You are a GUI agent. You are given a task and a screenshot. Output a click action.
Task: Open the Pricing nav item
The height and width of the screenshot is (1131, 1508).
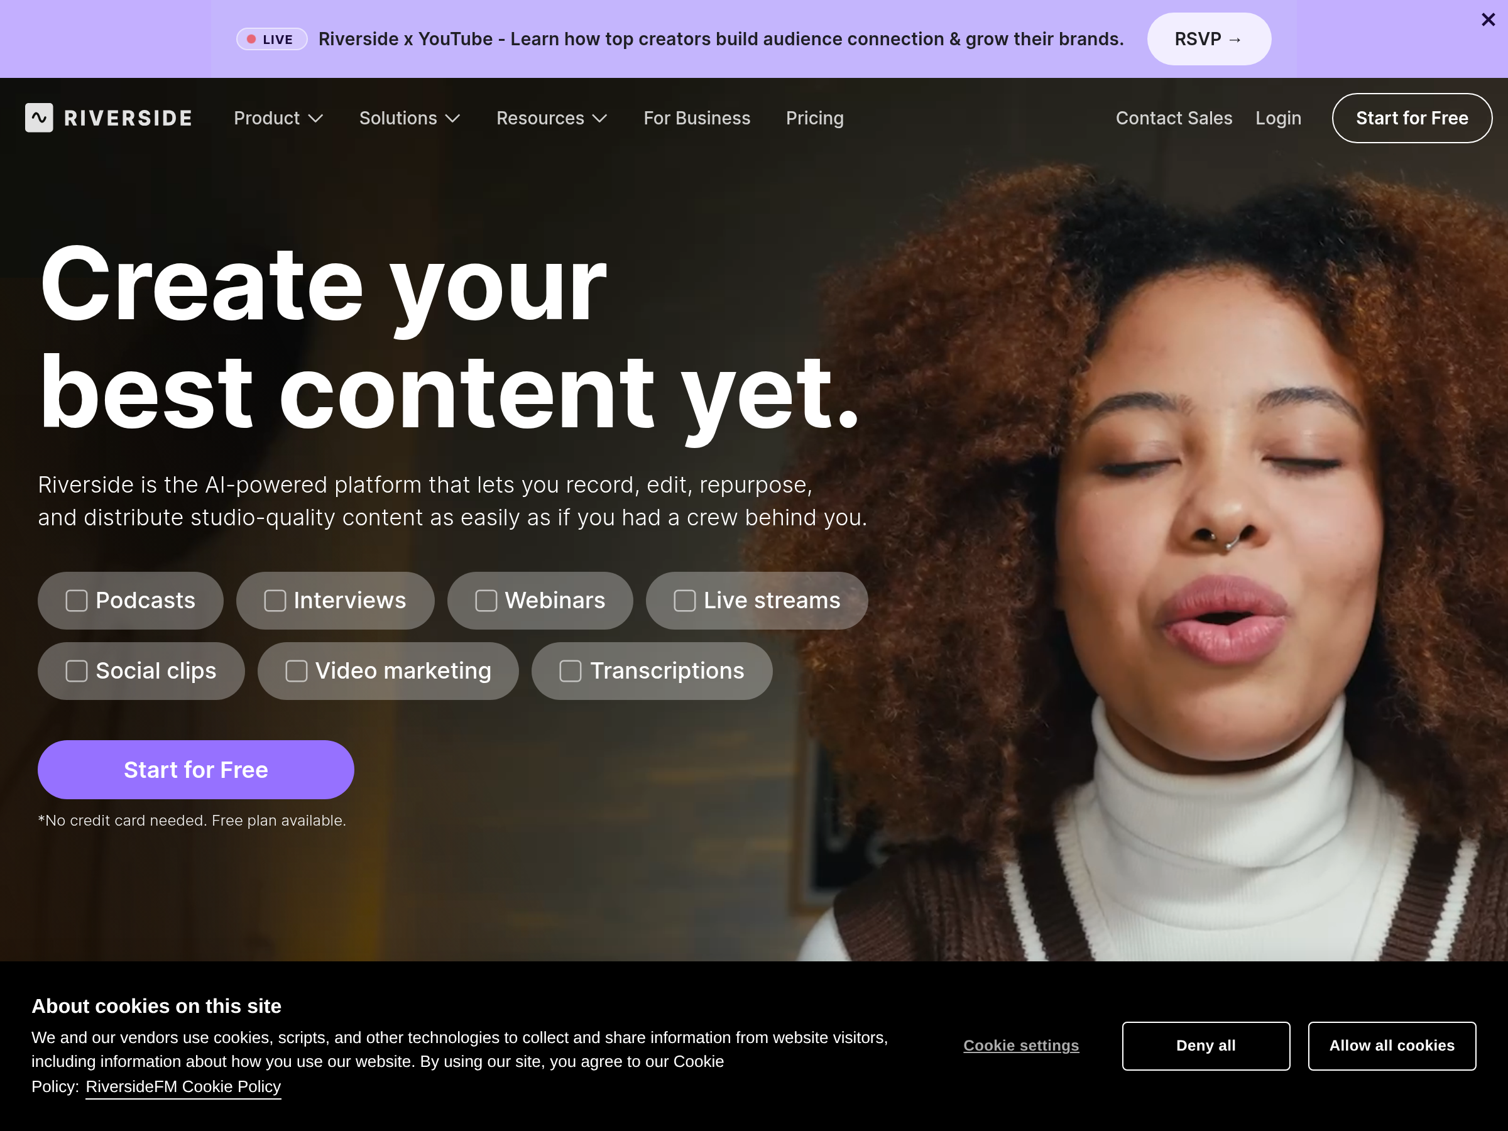(x=815, y=118)
